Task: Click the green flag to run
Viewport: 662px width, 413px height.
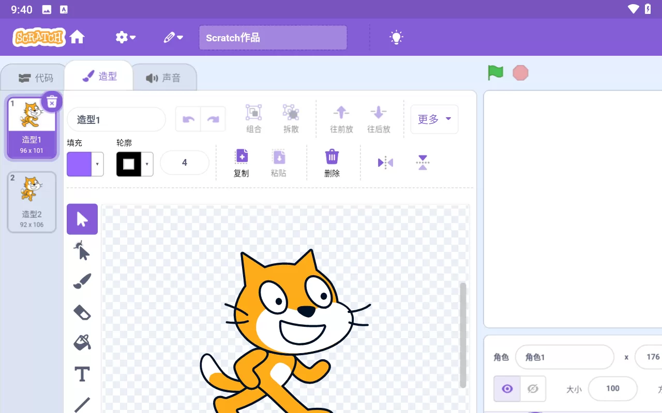Action: point(495,73)
